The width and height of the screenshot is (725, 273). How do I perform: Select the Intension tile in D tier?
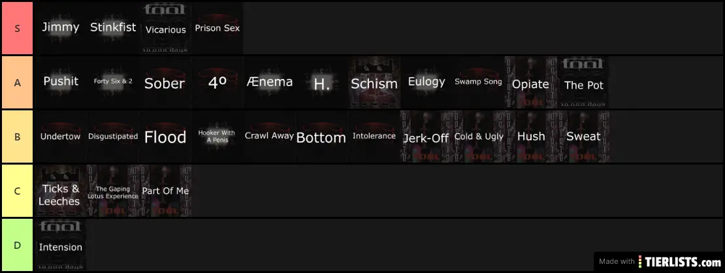61,246
